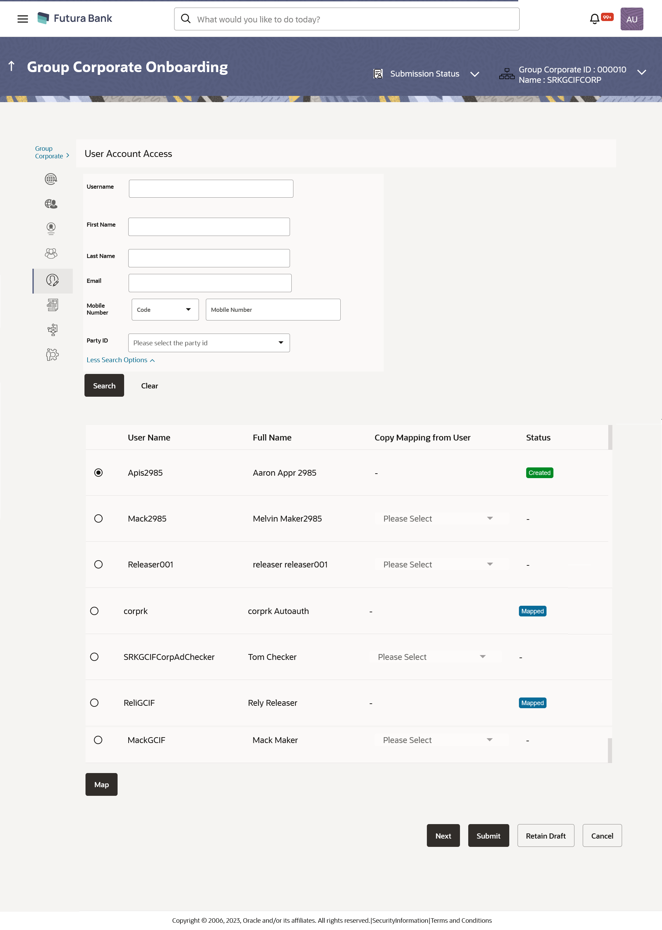Click the Less Search Options link

click(120, 359)
